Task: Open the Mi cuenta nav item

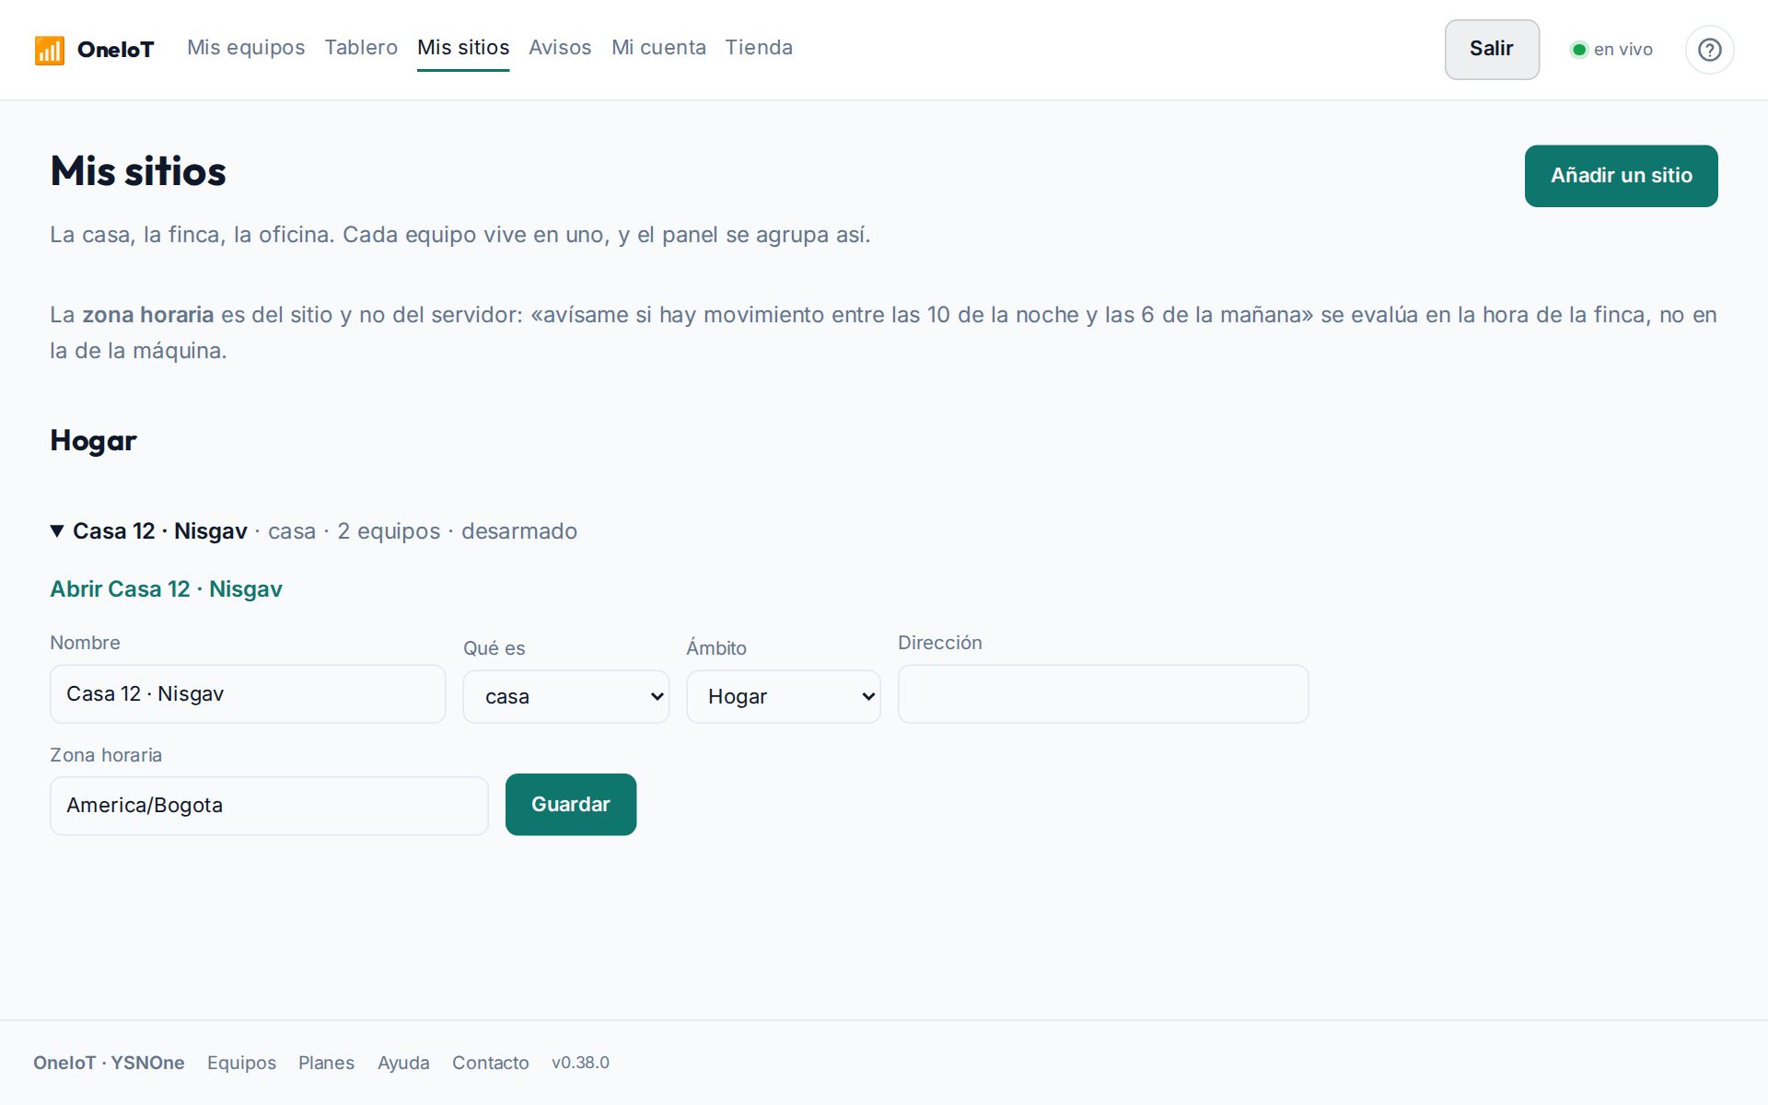Action: [x=658, y=48]
